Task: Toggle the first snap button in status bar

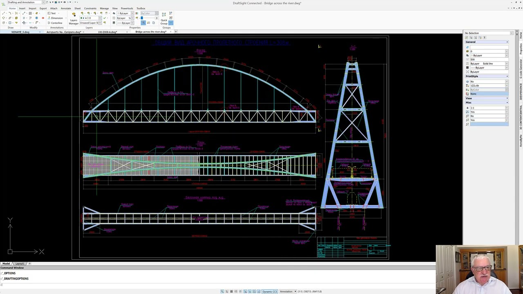Action: 222,292
